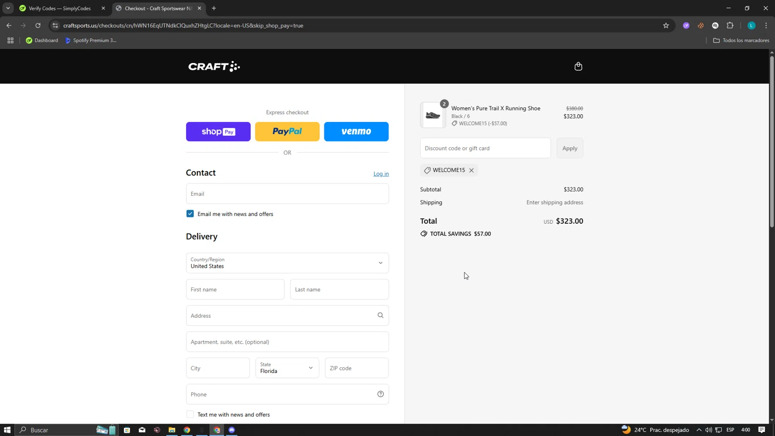Viewport: 775px width, 436px height.
Task: Click the running shoe product thumbnail
Action: [433, 115]
